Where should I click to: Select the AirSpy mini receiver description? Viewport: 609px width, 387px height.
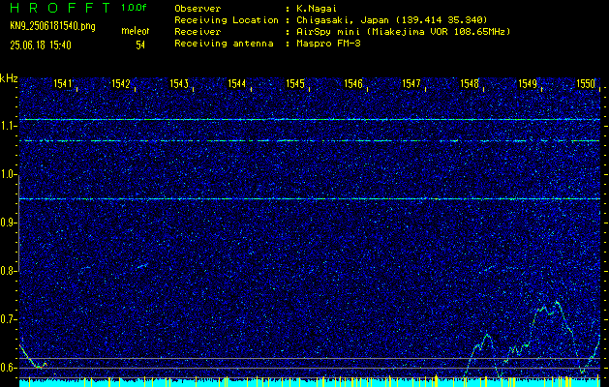coord(403,32)
